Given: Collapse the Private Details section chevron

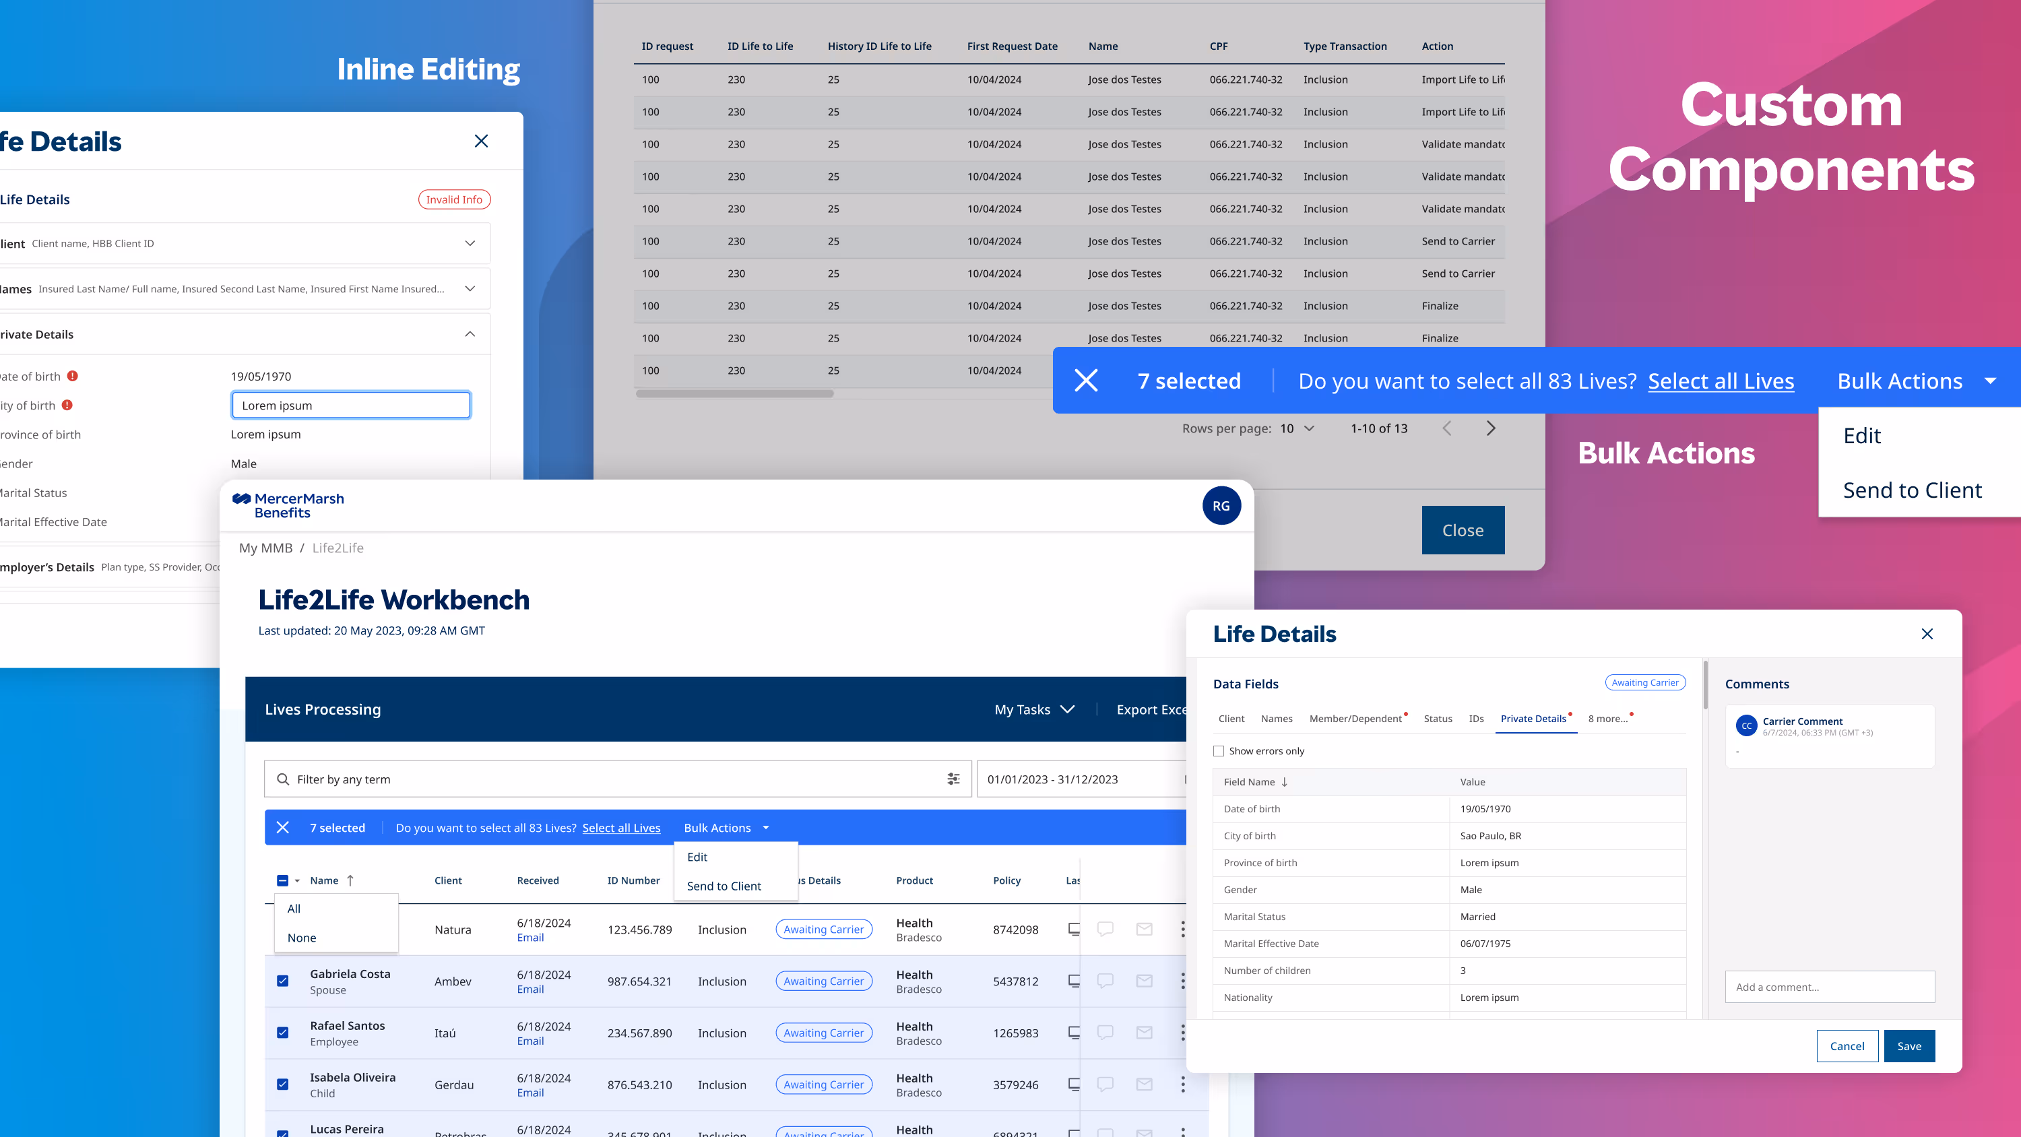Looking at the screenshot, I should (x=470, y=334).
